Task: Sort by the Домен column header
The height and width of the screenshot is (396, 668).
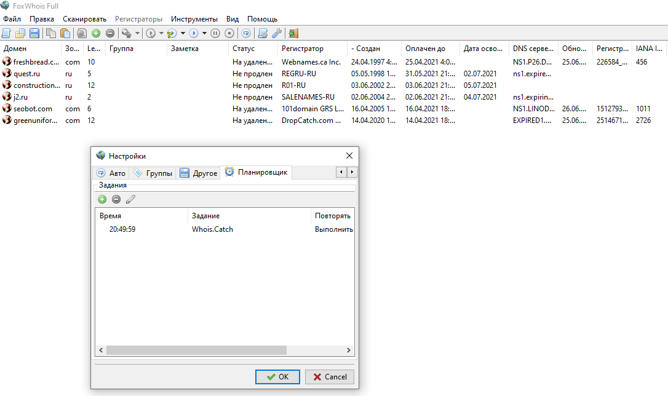Action: 31,49
